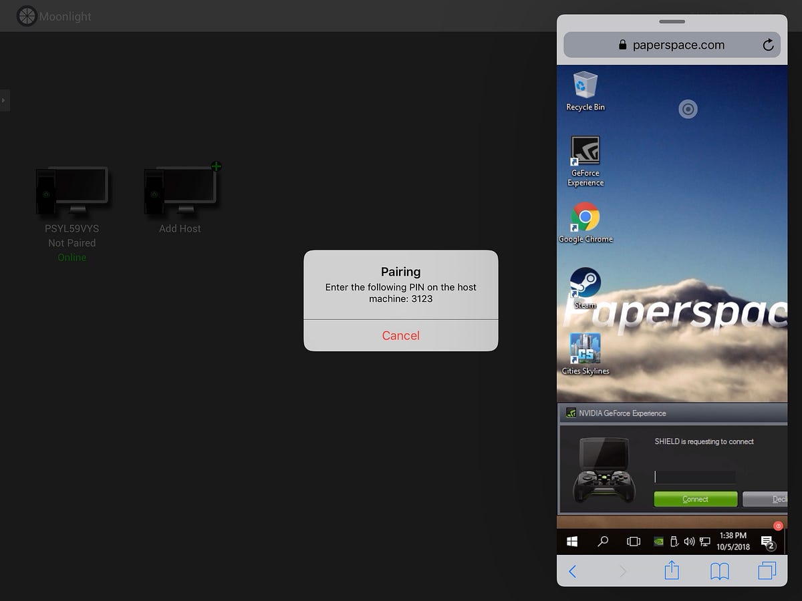Click the green Connect button

click(x=695, y=499)
